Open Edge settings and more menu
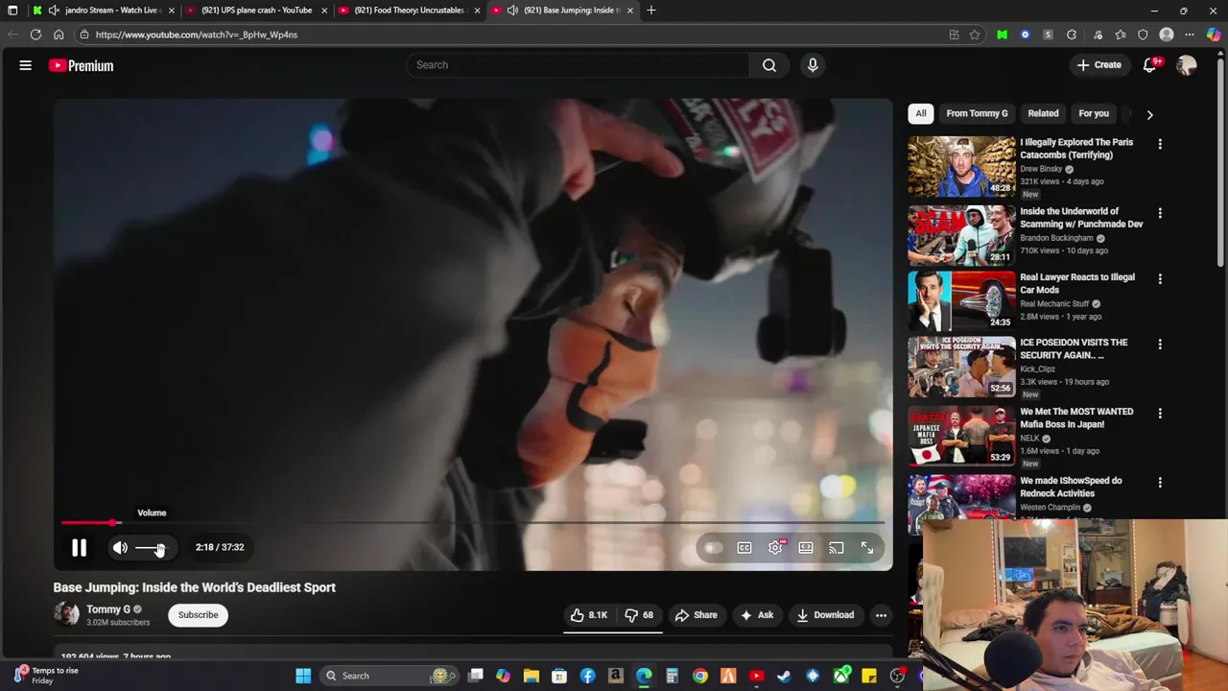Screen dimensions: 1228x691 point(1190,35)
